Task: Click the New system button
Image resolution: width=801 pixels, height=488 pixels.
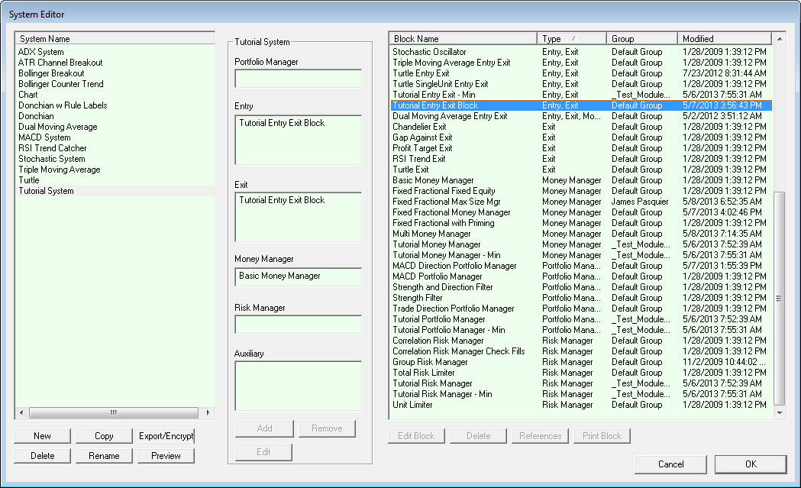Action: (x=43, y=436)
